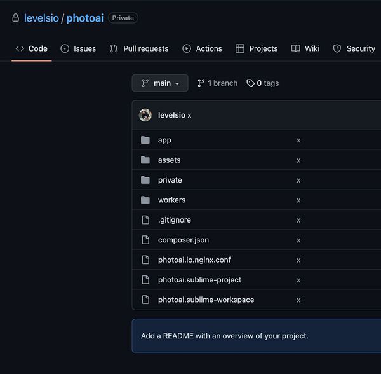The width and height of the screenshot is (381, 374).
Task: Click the tag icon beside 0 tags
Action: (250, 83)
